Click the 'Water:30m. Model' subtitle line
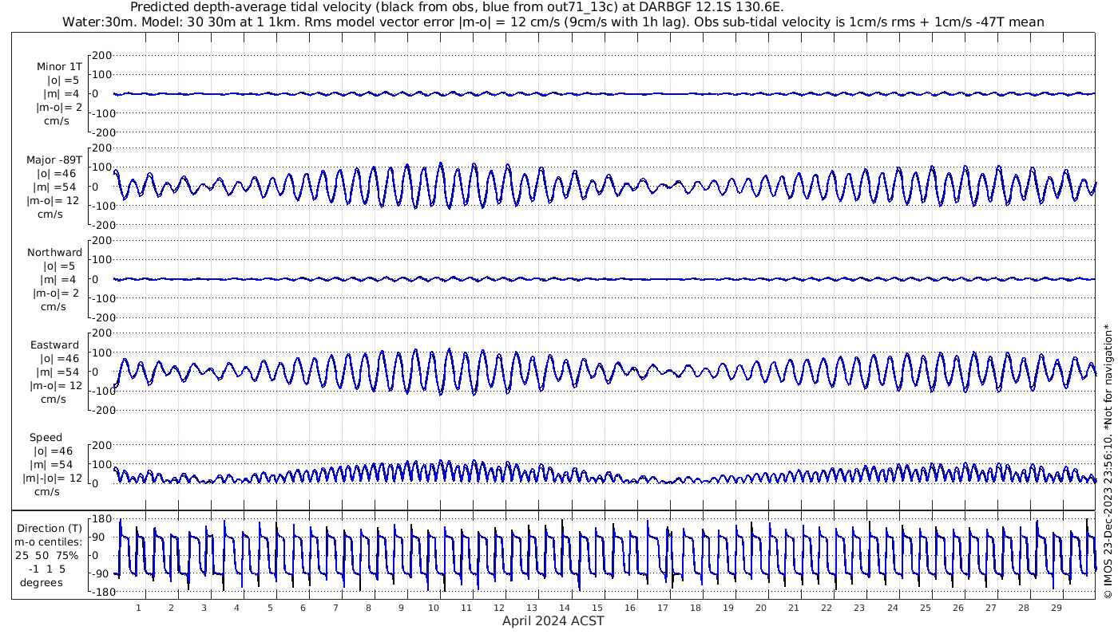This screenshot has height=638, width=1118. click(x=553, y=22)
